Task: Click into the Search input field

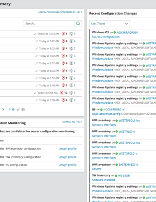Action: pyautogui.click(x=49, y=23)
